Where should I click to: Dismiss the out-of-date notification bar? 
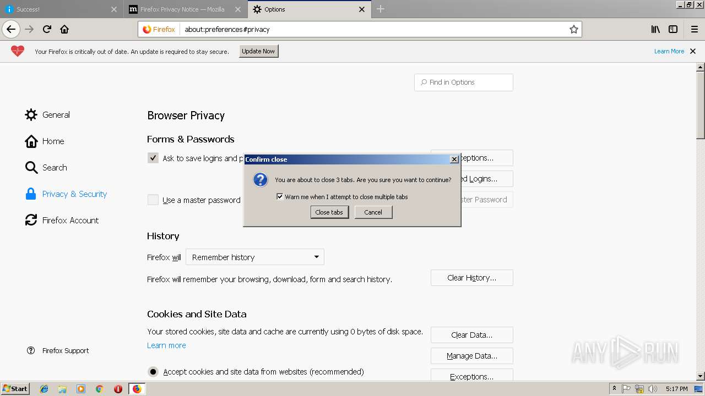[693, 51]
